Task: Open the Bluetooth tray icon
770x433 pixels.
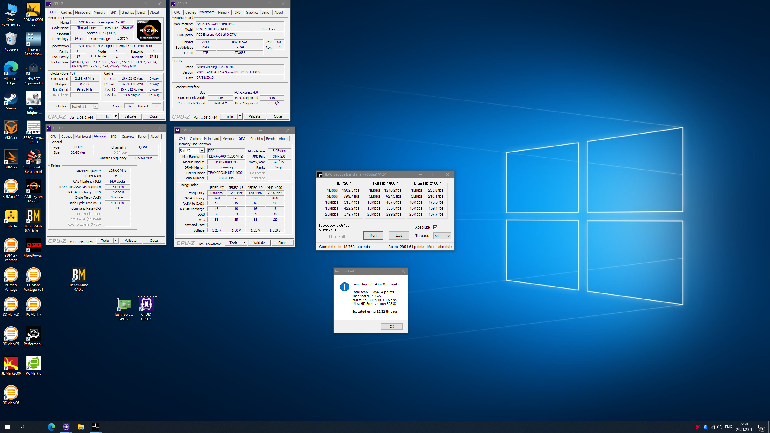Action: point(705,427)
